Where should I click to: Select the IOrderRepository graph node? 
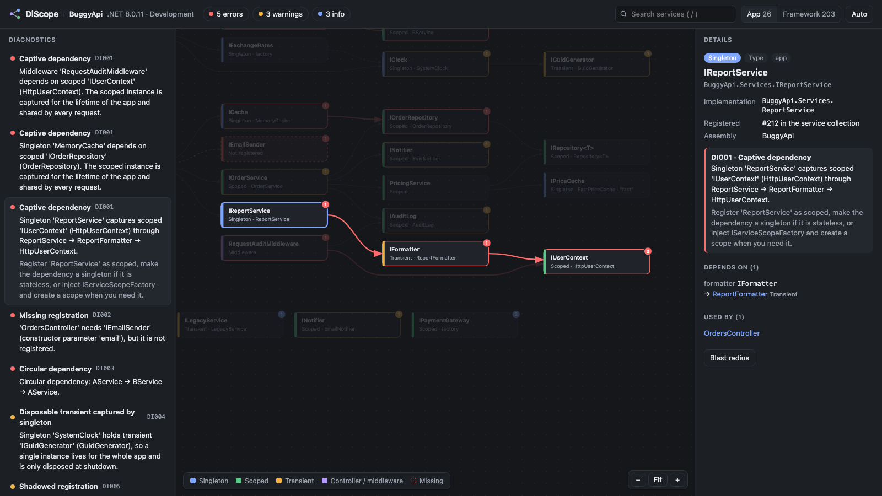[x=435, y=122]
